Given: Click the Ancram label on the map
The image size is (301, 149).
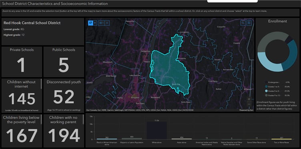Looking at the screenshot, I should [217, 60].
